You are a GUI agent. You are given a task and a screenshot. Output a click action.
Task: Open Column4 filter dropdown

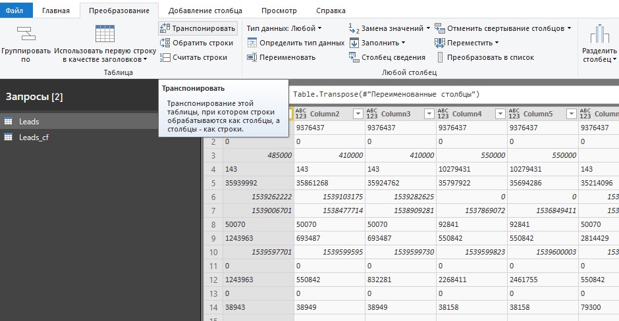[500, 114]
